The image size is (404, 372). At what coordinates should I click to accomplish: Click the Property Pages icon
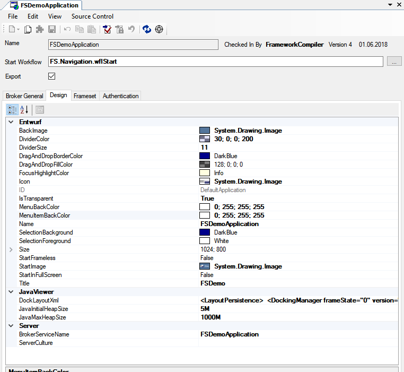[x=40, y=110]
